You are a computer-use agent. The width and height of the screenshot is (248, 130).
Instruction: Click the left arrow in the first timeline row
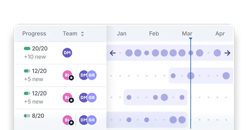113,53
